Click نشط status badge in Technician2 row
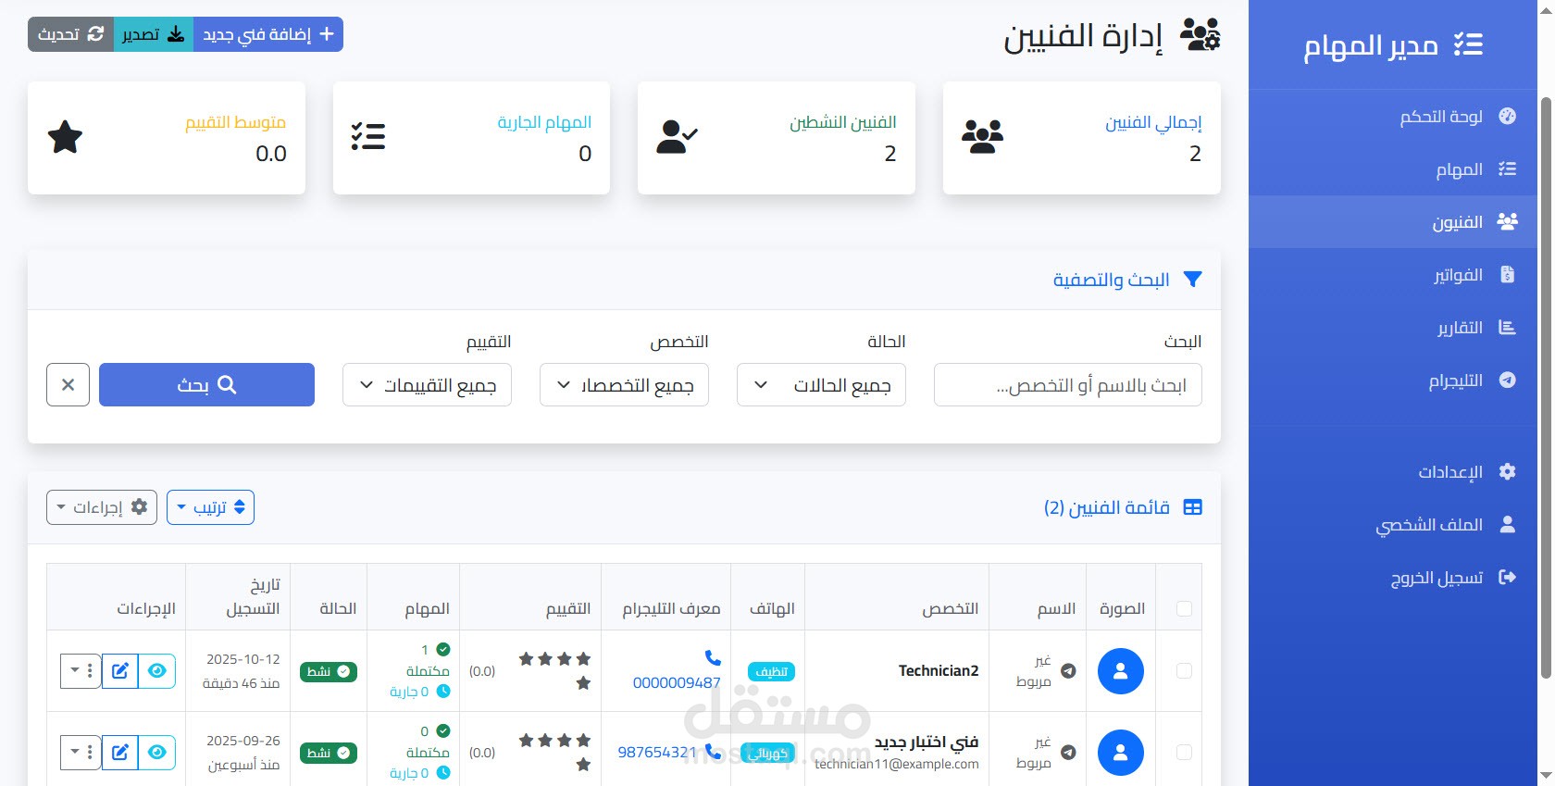Image resolution: width=1555 pixels, height=786 pixels. (x=329, y=671)
